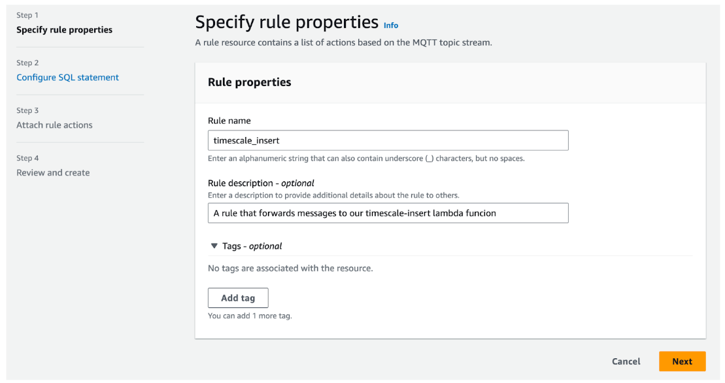The width and height of the screenshot is (725, 383).
Task: Go to Configure SQL statement step
Action: click(x=67, y=77)
